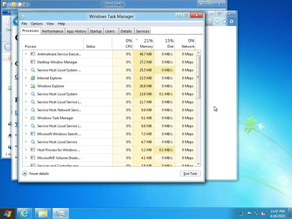Click the 23.5 MB memory value for Internet Explorer

(x=144, y=78)
